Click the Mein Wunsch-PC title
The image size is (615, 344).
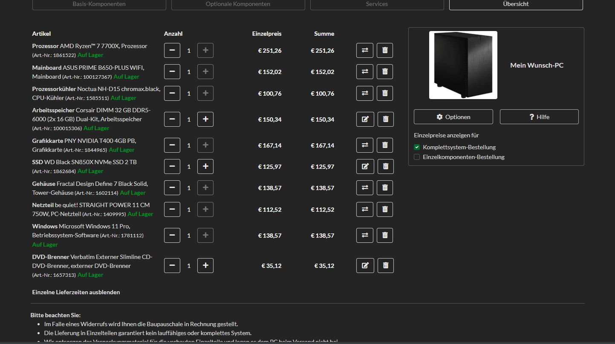537,65
